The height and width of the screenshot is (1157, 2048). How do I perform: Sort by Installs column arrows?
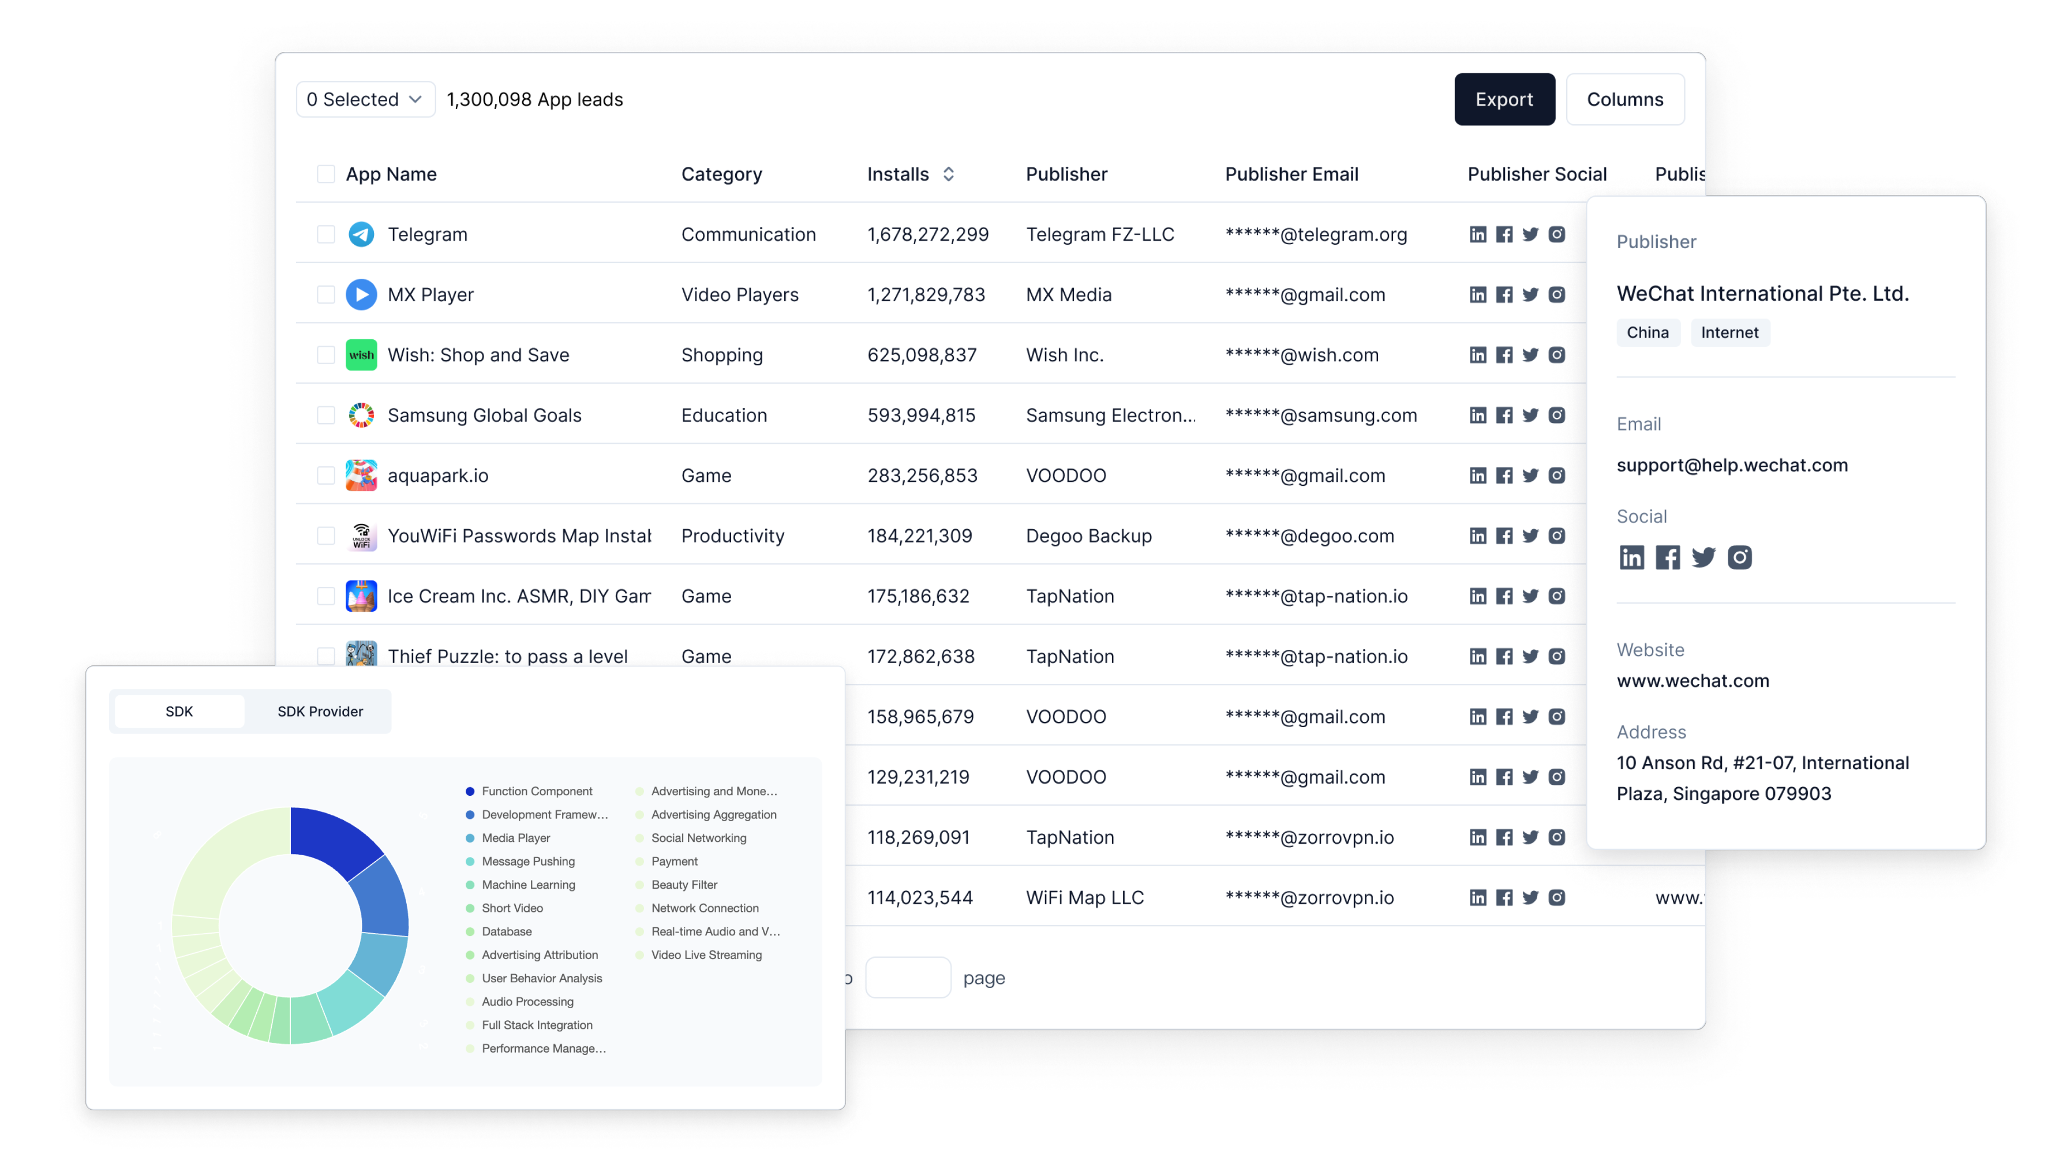pyautogui.click(x=949, y=174)
